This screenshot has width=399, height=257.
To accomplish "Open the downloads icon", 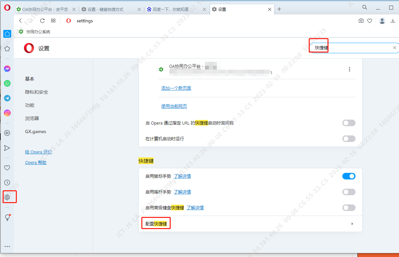I will coord(393,21).
